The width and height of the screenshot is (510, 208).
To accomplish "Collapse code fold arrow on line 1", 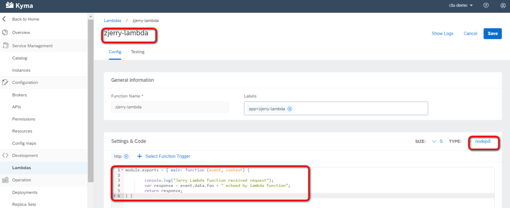I will 122,170.
